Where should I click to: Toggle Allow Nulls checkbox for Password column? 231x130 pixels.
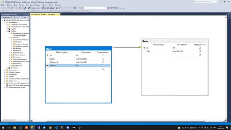click(x=104, y=62)
